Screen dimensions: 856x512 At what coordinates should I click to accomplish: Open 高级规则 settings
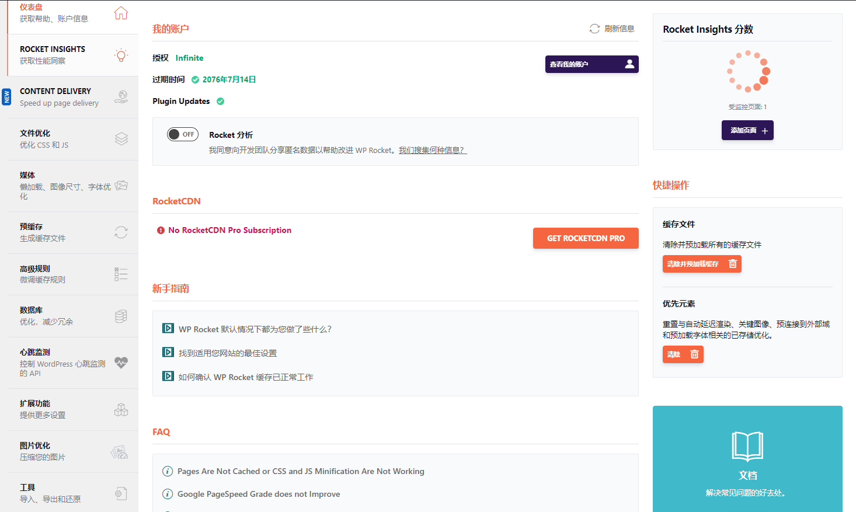pos(73,274)
